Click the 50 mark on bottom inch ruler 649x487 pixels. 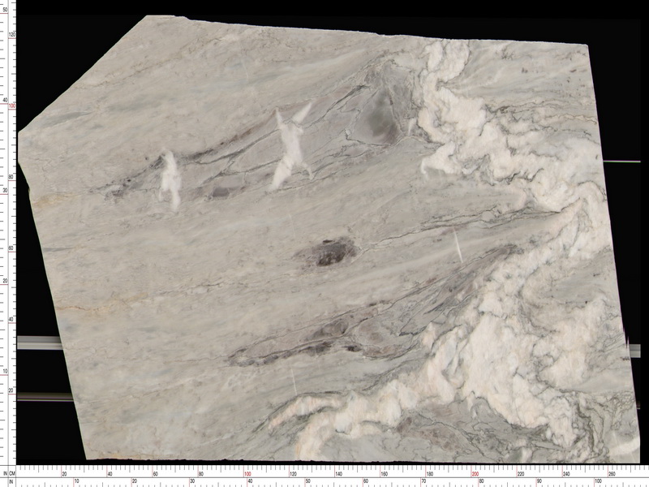[307, 481]
